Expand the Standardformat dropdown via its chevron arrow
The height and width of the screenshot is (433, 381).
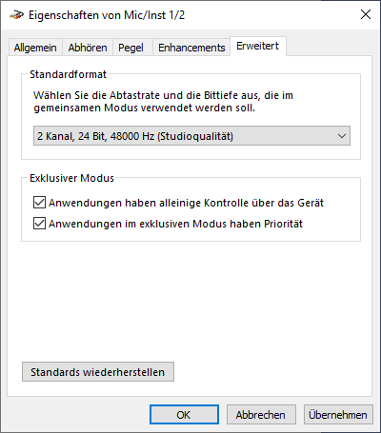pyautogui.click(x=342, y=136)
